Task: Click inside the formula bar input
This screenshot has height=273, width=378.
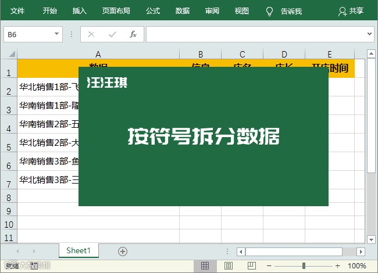Action: [x=256, y=34]
